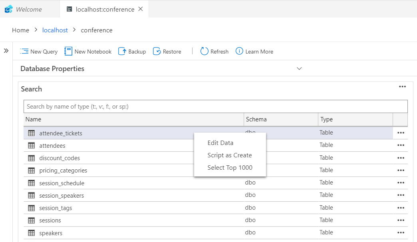Open the actions ellipsis for attendees
The image size is (417, 242).
click(401, 145)
